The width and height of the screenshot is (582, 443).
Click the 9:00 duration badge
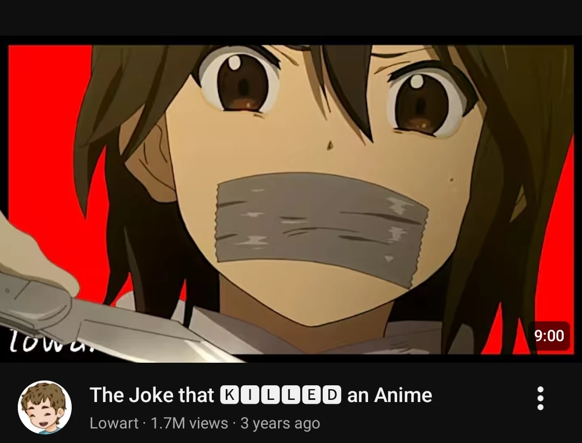click(549, 336)
